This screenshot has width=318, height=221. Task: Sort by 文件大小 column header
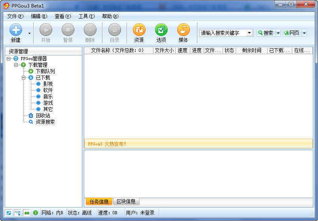click(x=164, y=51)
